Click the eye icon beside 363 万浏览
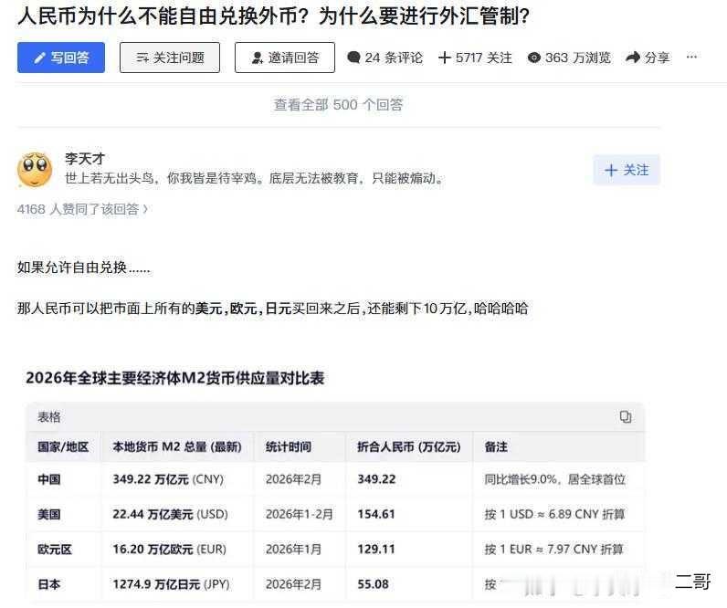The height and width of the screenshot is (608, 727). click(534, 58)
